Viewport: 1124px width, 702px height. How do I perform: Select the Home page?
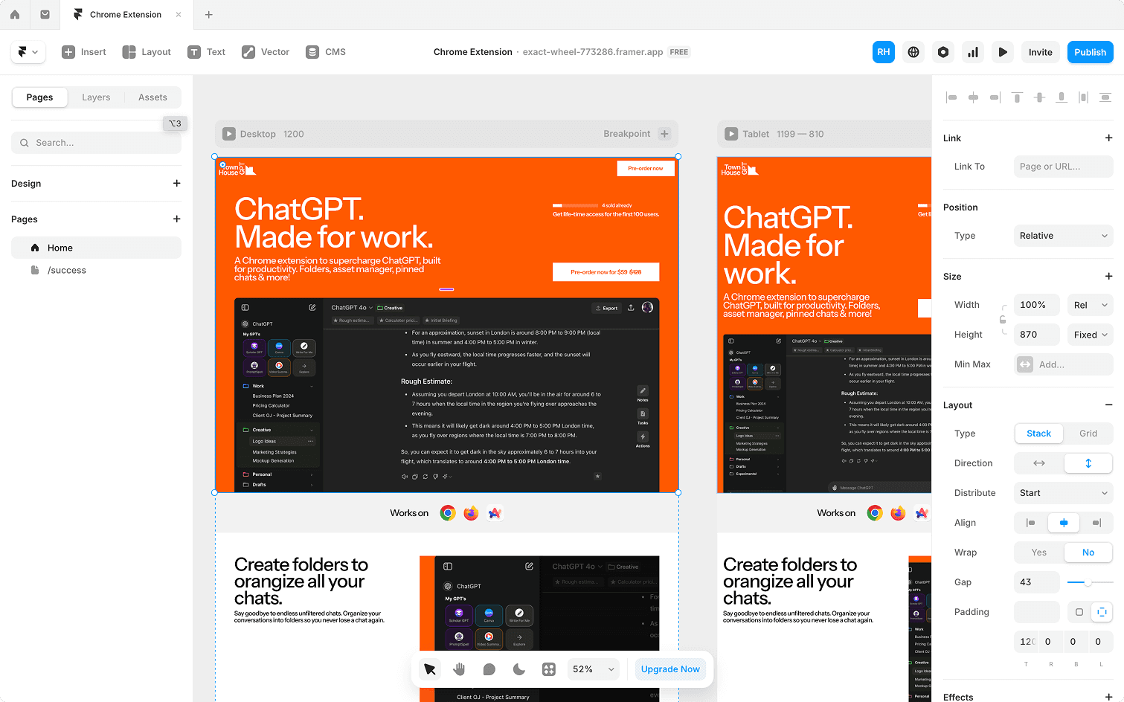(x=96, y=248)
